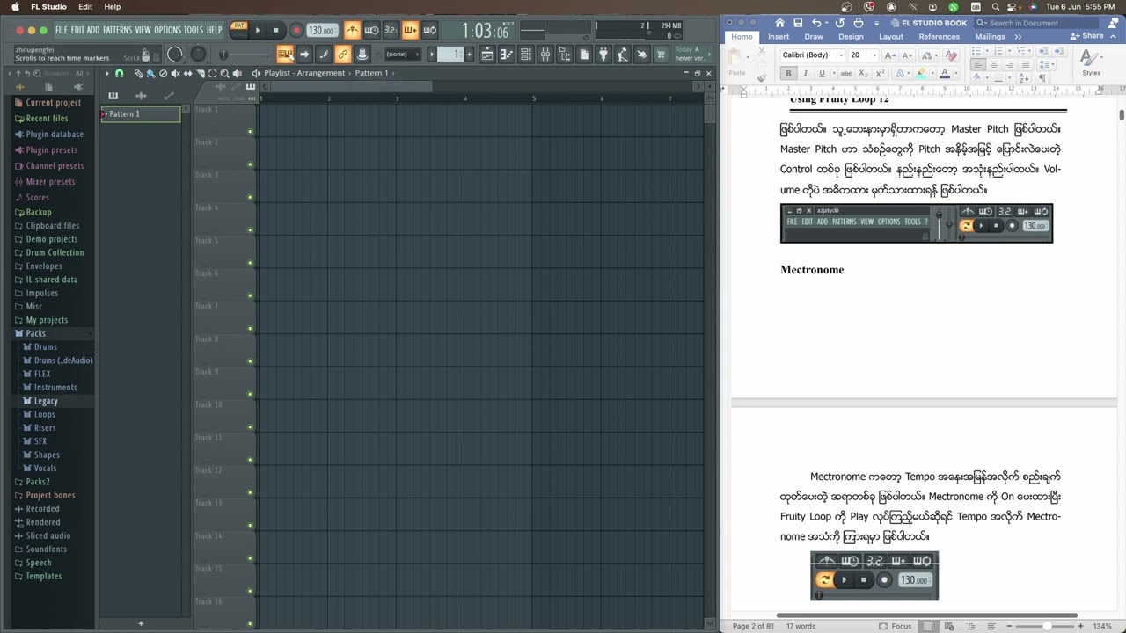Open the plugin picker plug icon
Image resolution: width=1126 pixels, height=633 pixels.
[x=603, y=55]
